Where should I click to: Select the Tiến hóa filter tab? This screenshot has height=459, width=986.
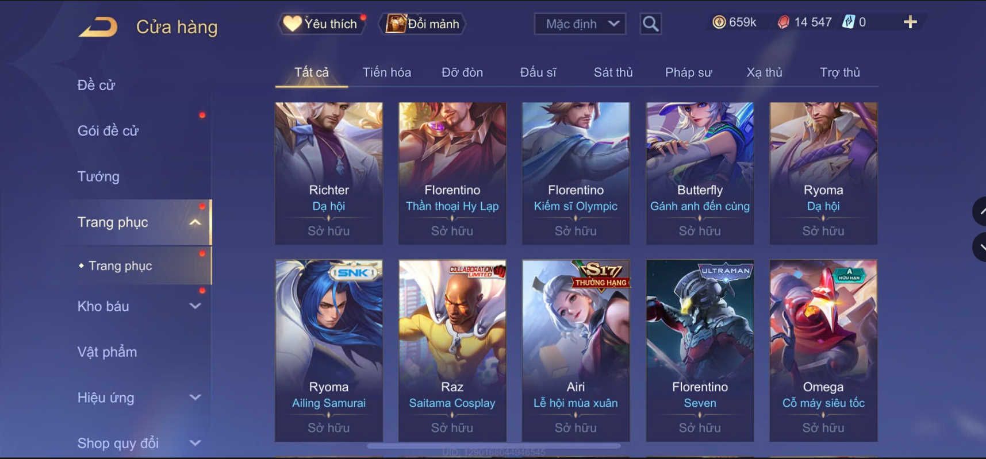[386, 72]
